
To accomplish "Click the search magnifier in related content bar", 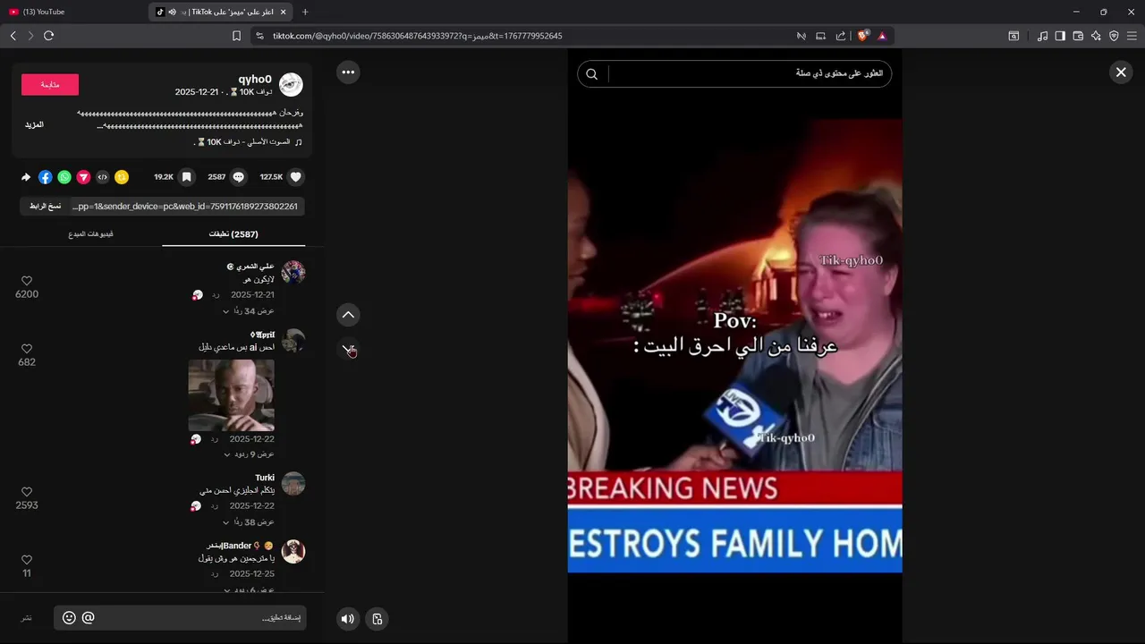I will (x=591, y=74).
